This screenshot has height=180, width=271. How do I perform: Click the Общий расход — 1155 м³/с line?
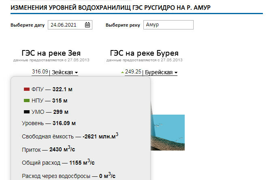(x=58, y=162)
